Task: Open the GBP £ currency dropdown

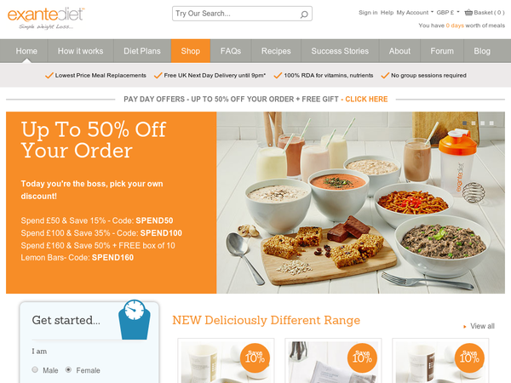Action: [448, 13]
